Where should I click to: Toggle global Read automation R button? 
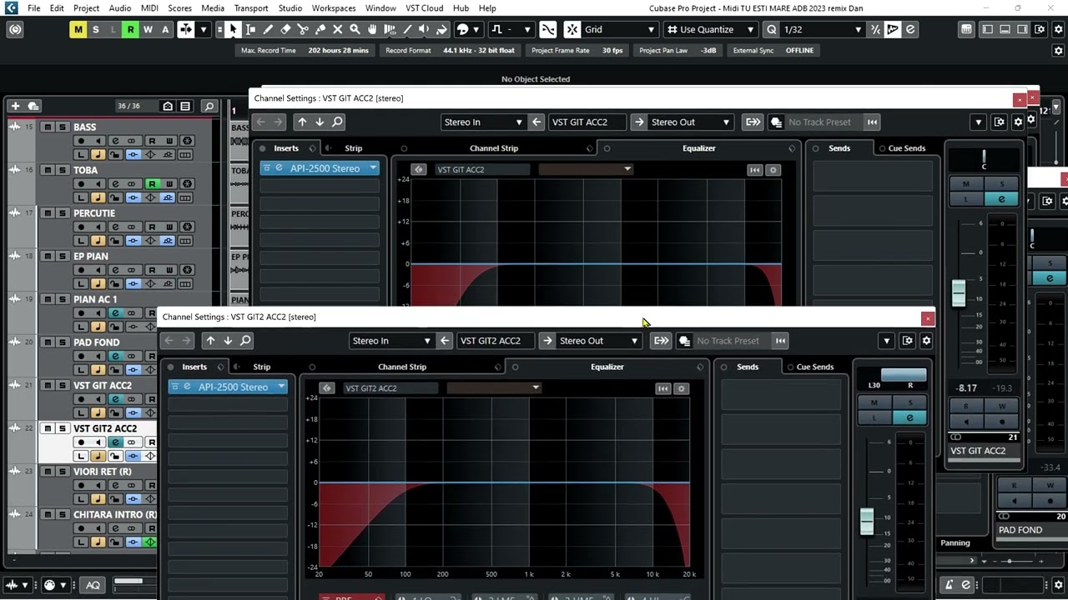(130, 29)
